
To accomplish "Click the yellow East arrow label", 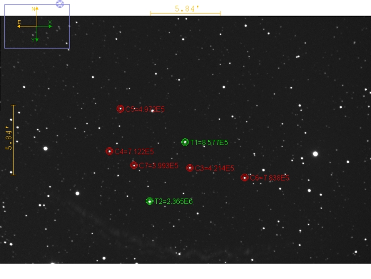I will [19, 22].
